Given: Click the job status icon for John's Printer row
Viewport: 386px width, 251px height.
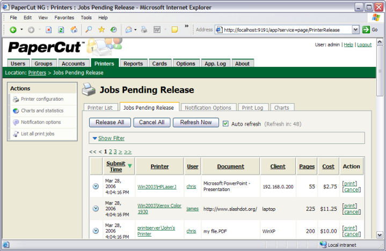Looking at the screenshot, I should 96,231.
